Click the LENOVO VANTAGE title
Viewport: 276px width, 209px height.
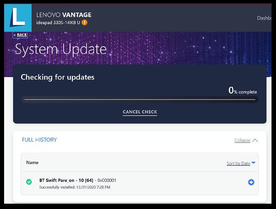[x=64, y=15]
